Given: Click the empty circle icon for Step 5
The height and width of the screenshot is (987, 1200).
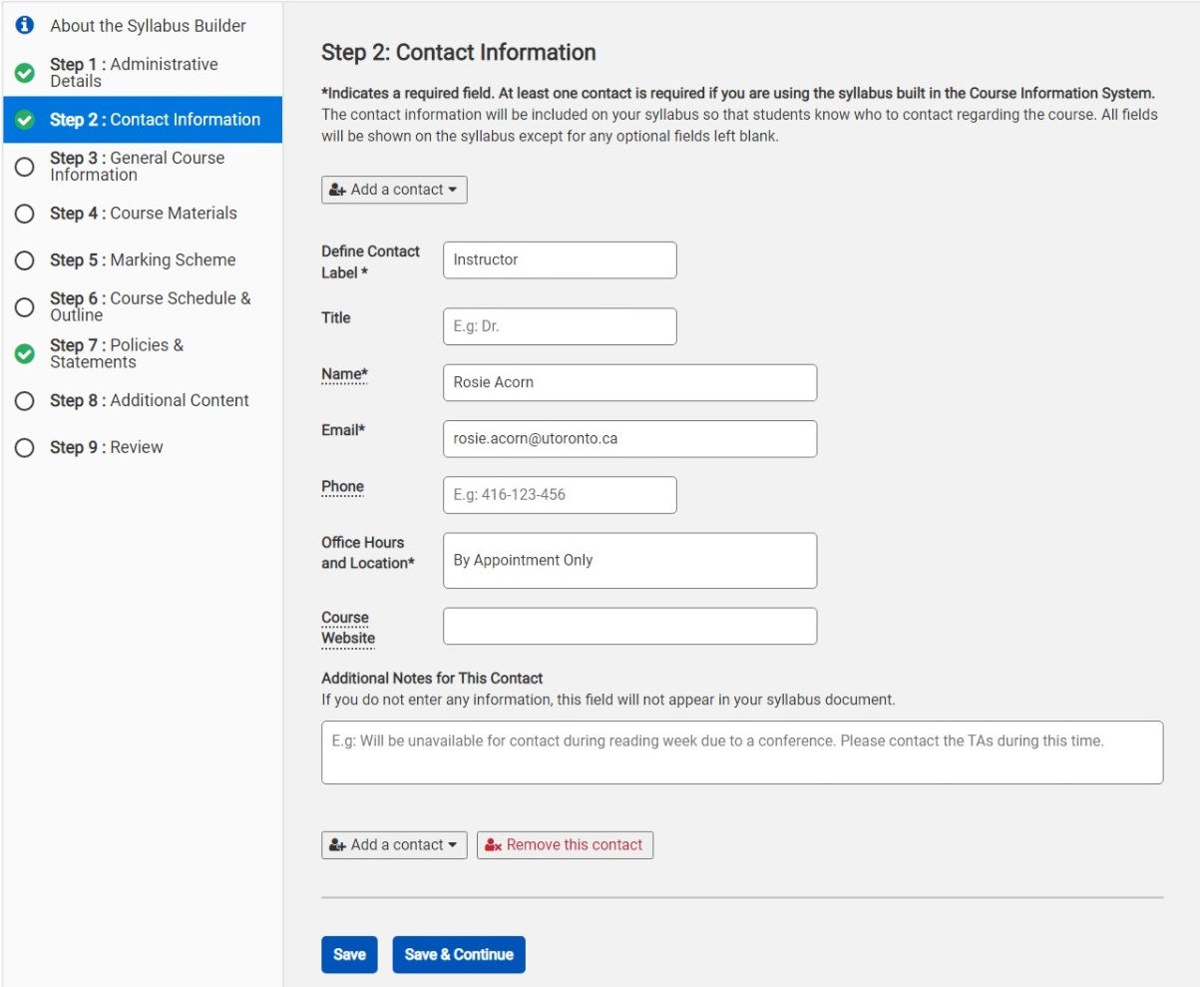Looking at the screenshot, I should (26, 260).
